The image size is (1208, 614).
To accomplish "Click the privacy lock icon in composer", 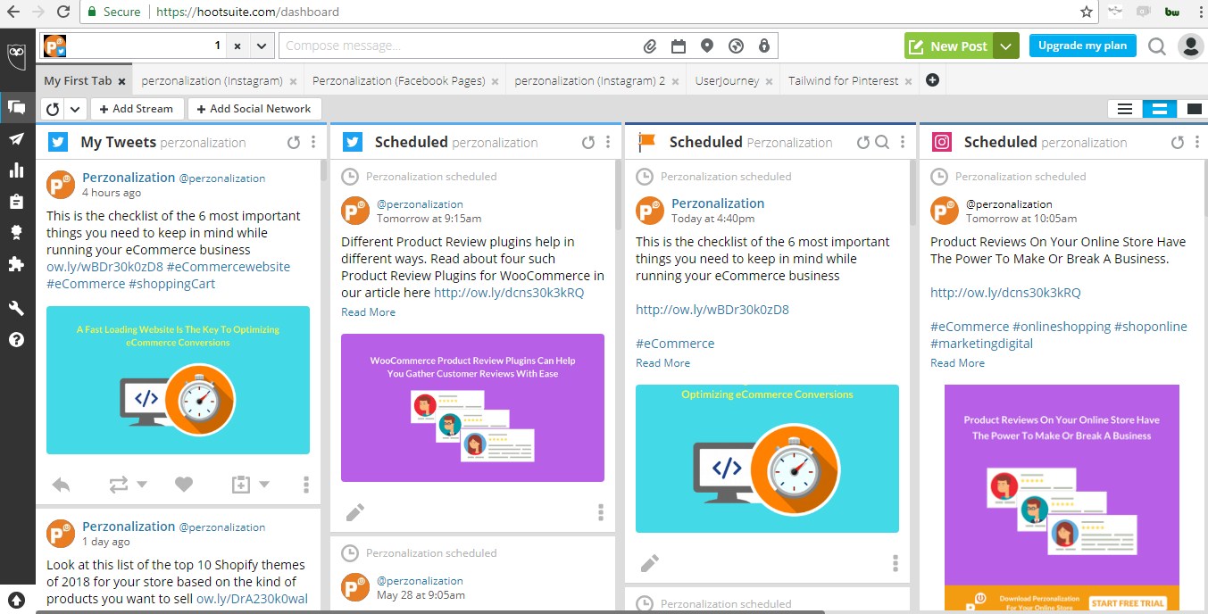I will click(763, 46).
